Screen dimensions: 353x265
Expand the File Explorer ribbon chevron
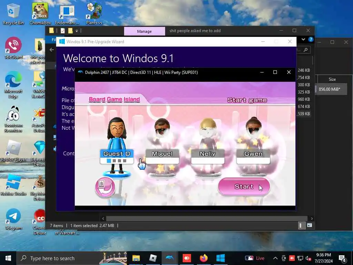click(x=303, y=39)
